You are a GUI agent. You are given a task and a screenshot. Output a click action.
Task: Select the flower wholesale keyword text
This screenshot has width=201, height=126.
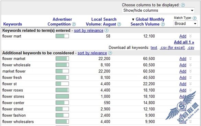click(x=16, y=65)
